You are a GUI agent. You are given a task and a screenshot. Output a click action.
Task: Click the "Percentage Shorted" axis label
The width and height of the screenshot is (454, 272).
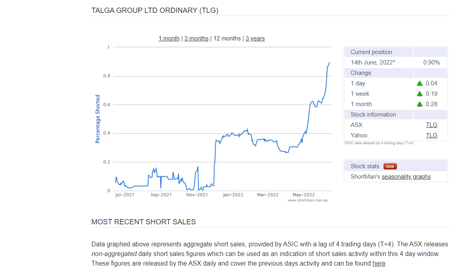98,119
